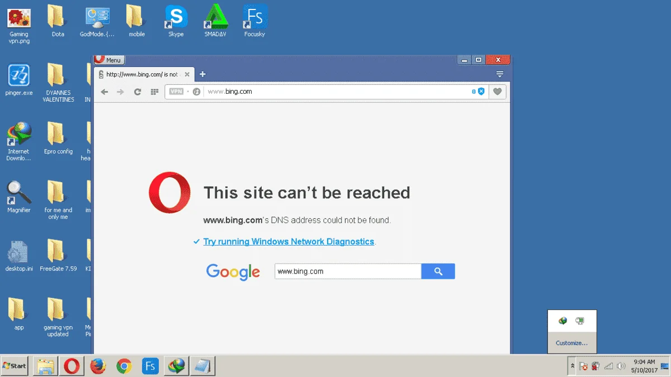671x377 pixels.
Task: Launch Firefox from the taskbar
Action: click(x=98, y=366)
